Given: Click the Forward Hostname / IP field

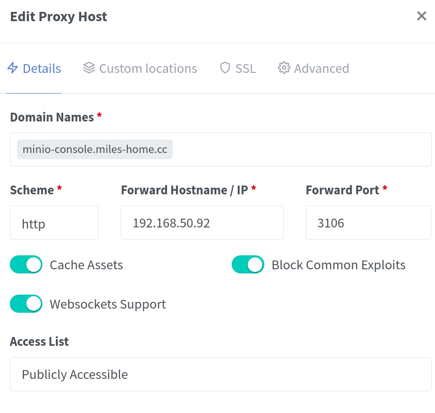Looking at the screenshot, I should point(202,223).
